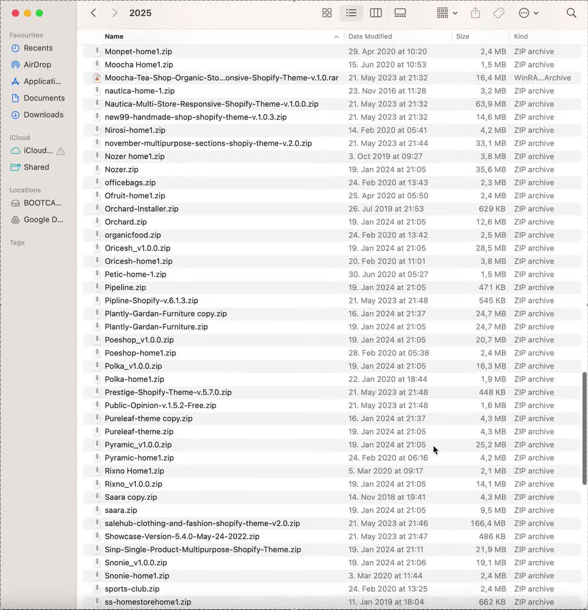
Task: Click the Edit Tags icon
Action: click(x=499, y=13)
